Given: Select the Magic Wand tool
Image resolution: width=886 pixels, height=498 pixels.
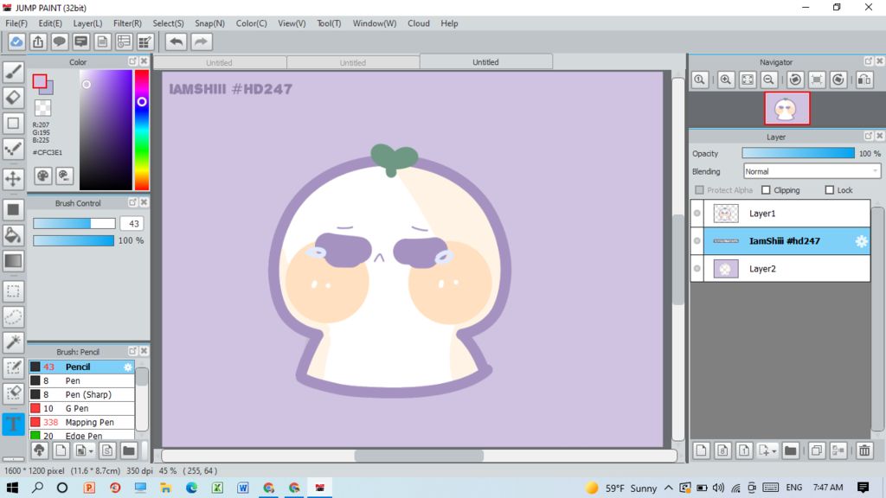Looking at the screenshot, I should click(x=13, y=342).
